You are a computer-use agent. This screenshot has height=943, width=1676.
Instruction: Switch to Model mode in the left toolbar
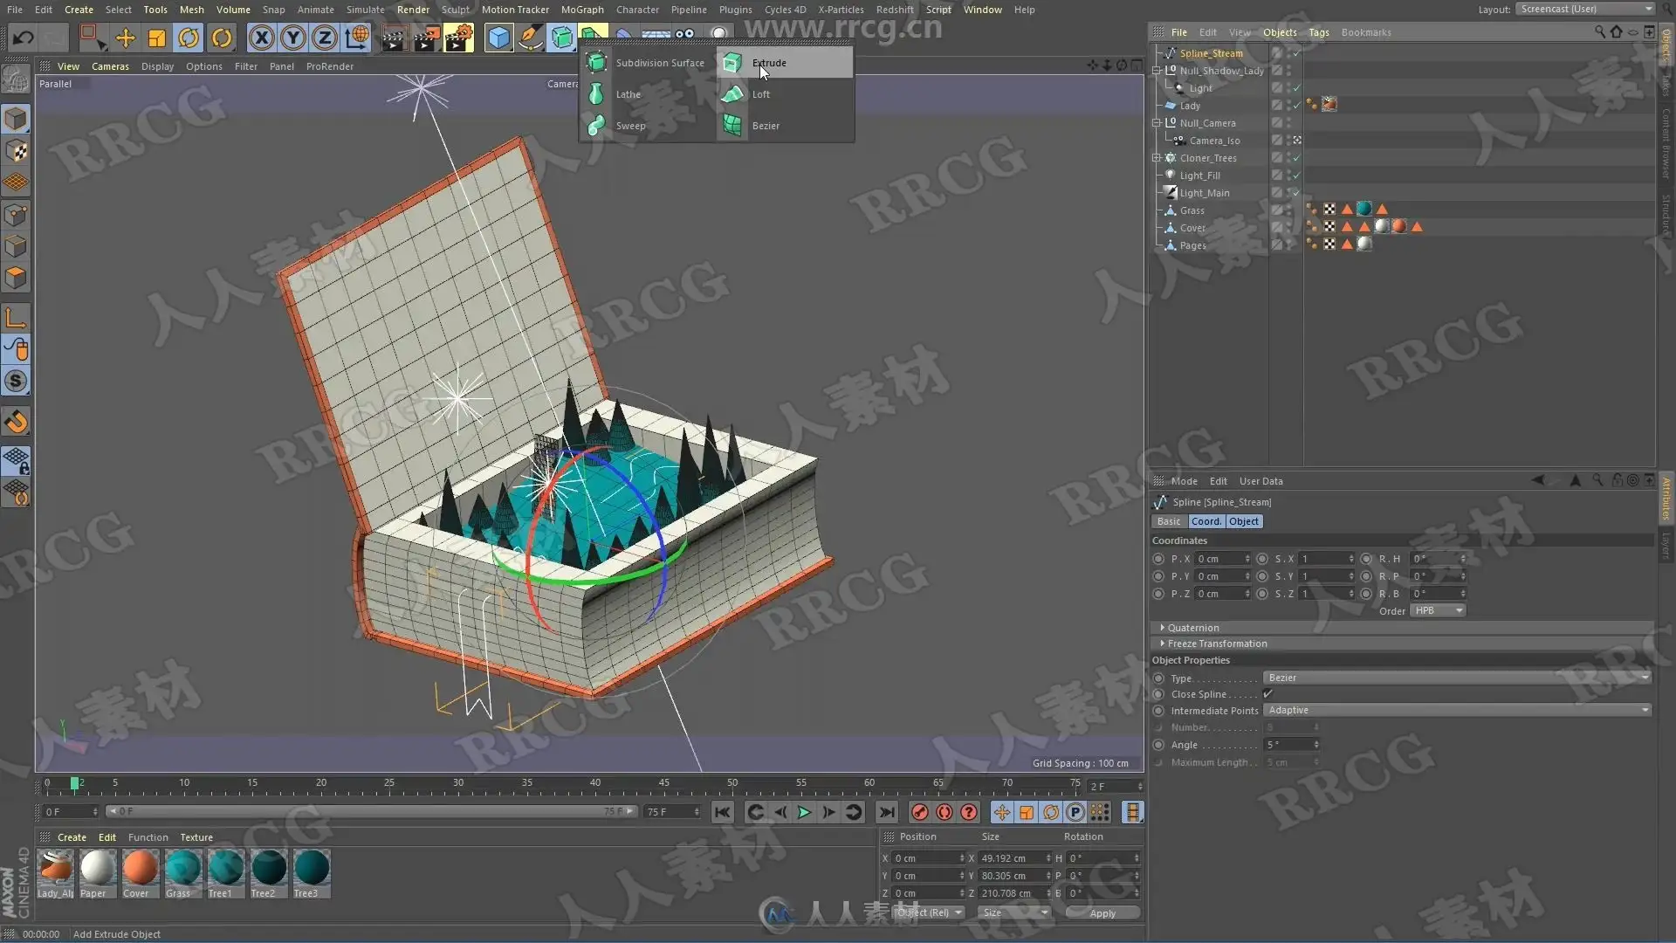click(16, 119)
